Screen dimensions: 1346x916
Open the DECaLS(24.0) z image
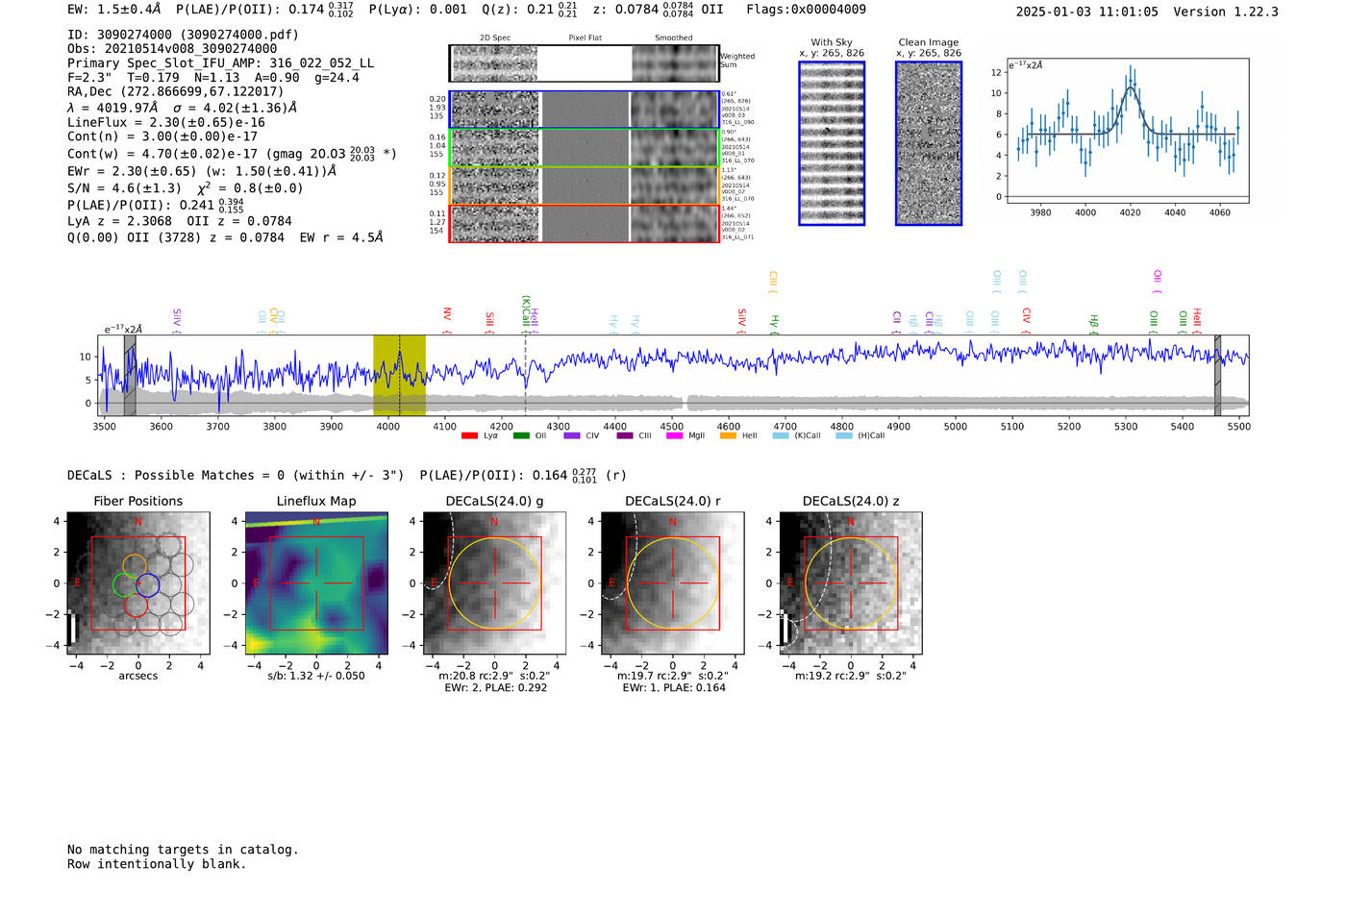click(x=850, y=583)
